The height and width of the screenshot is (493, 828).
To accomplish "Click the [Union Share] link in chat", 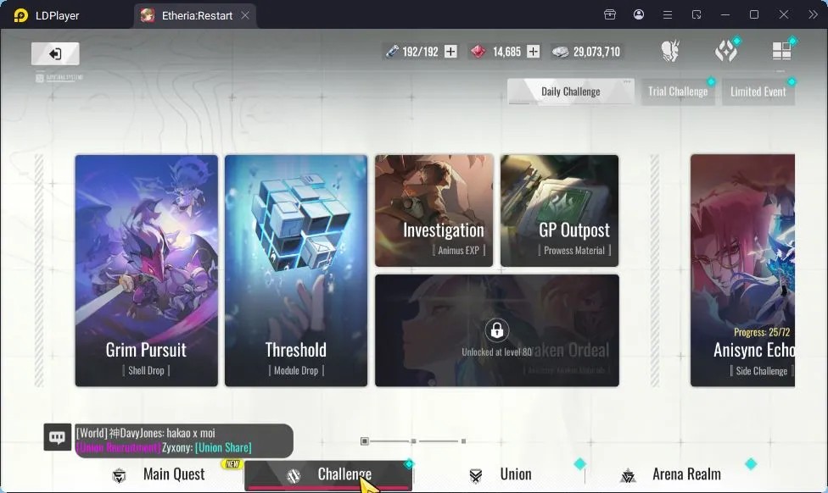I will (223, 447).
